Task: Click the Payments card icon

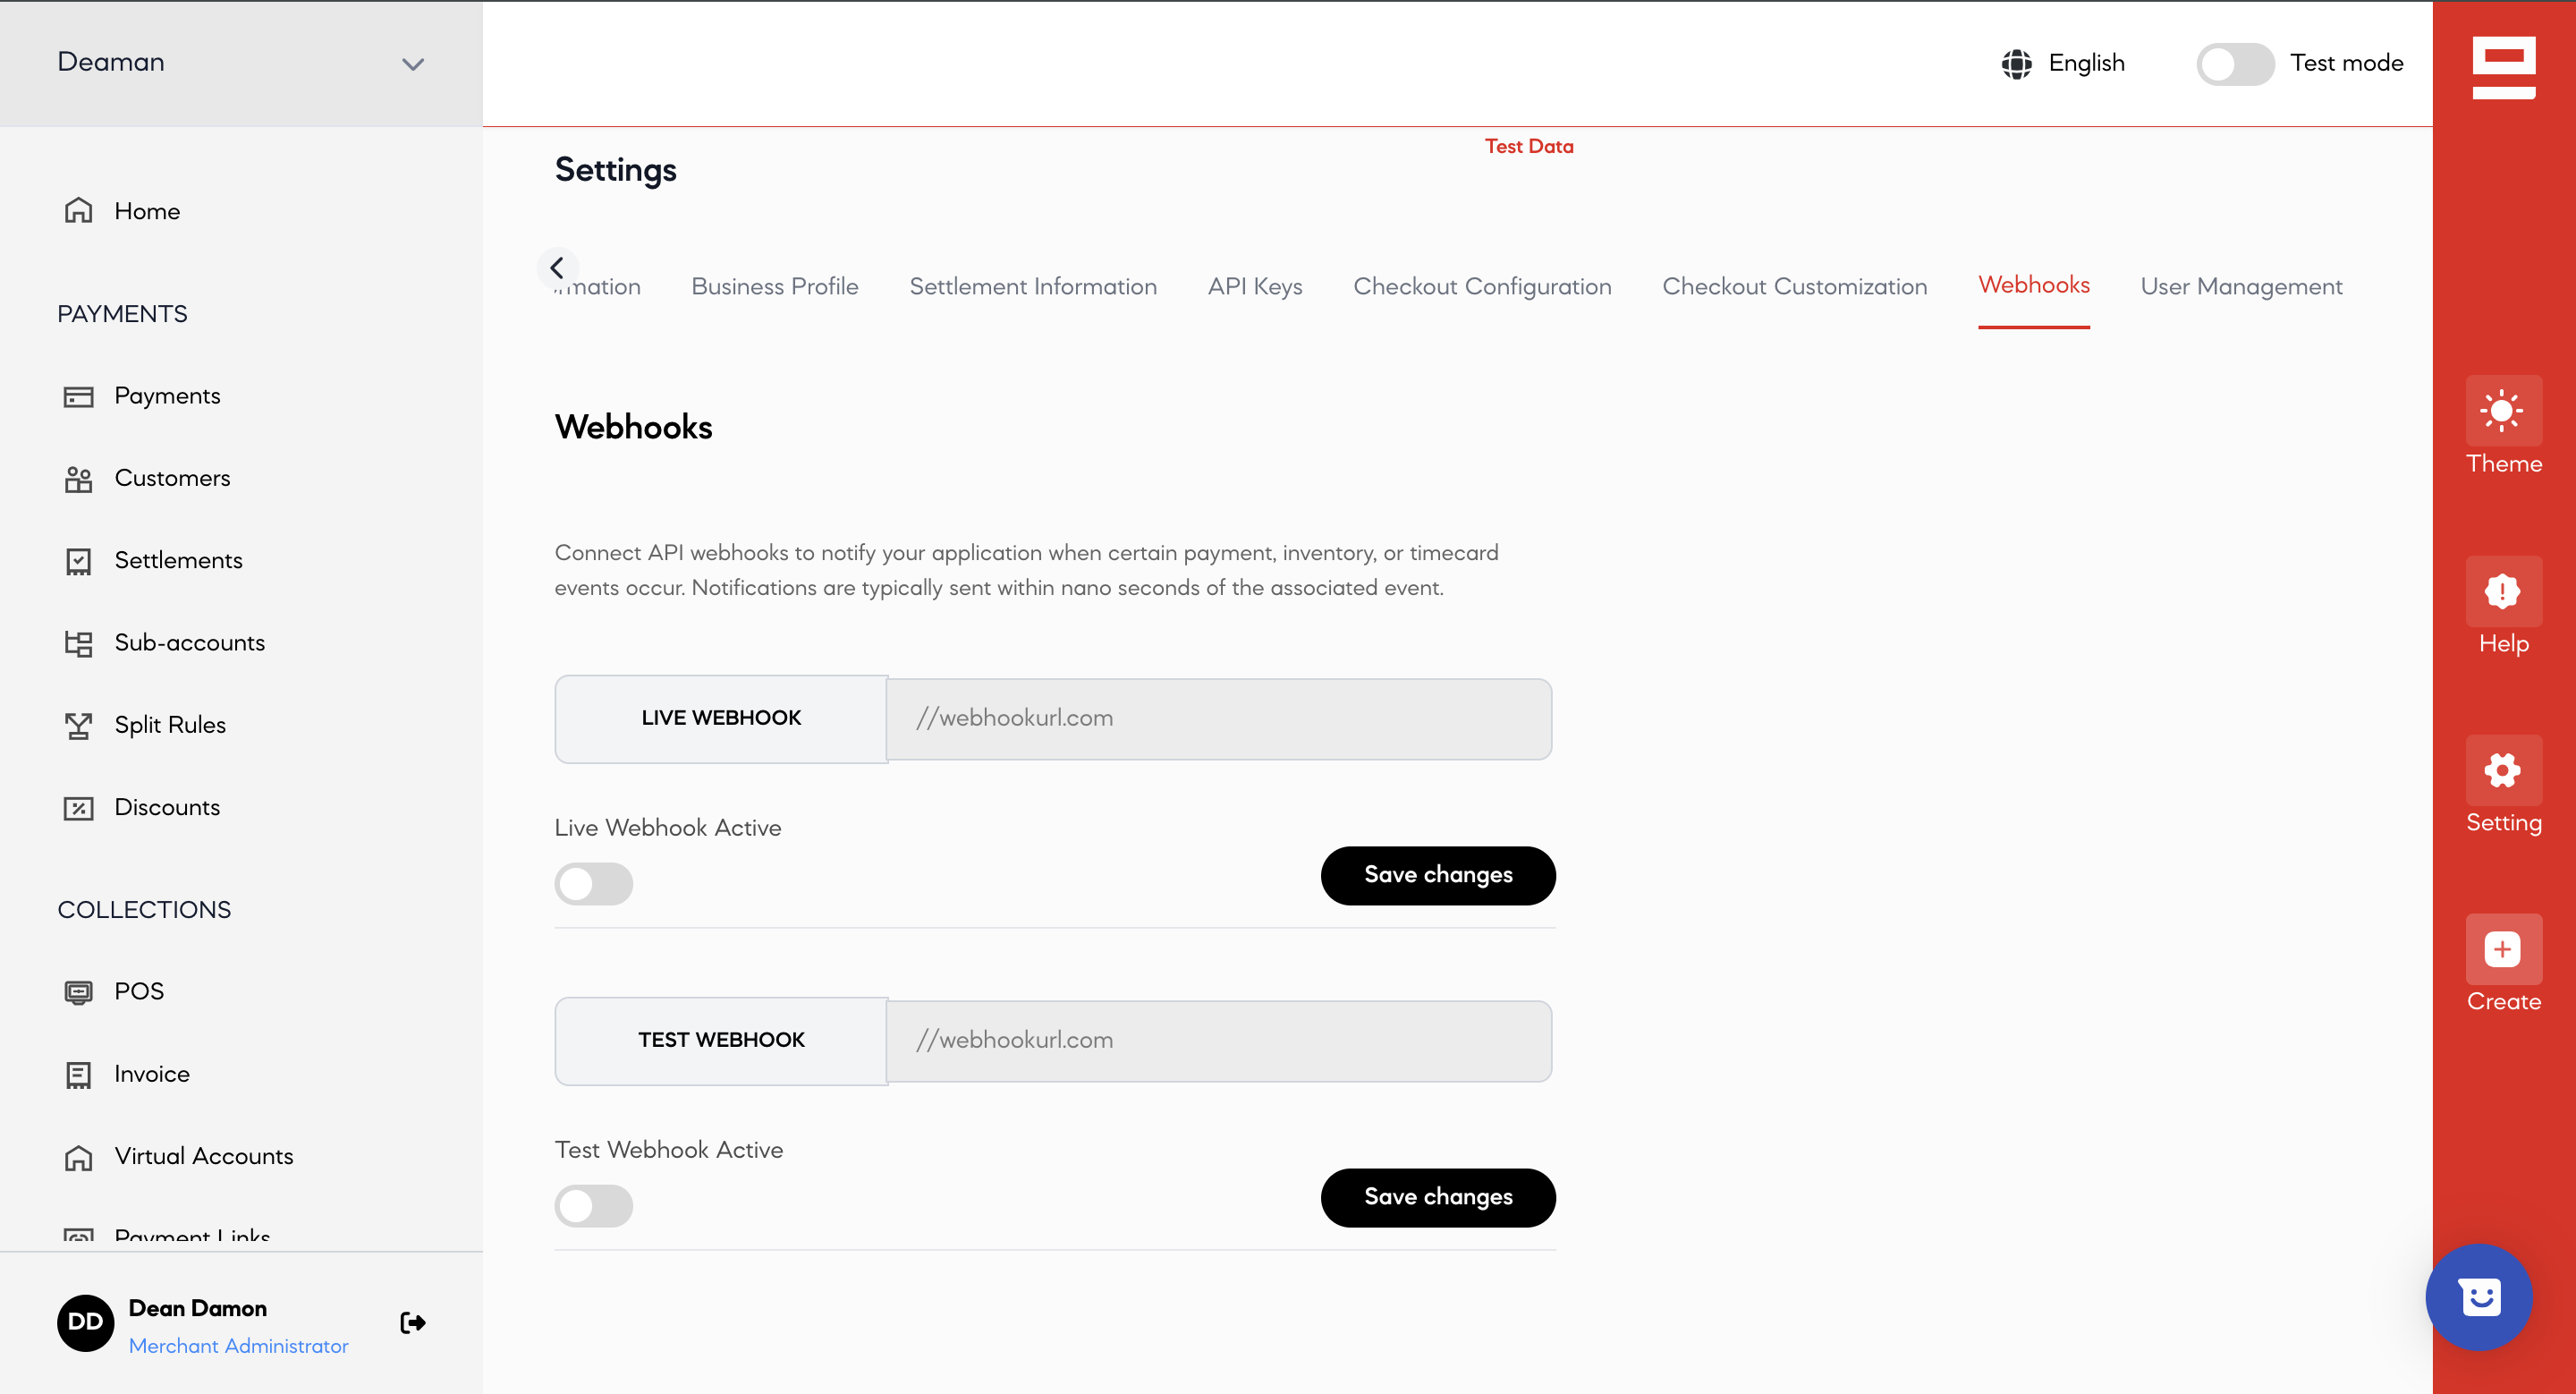Action: tap(78, 397)
